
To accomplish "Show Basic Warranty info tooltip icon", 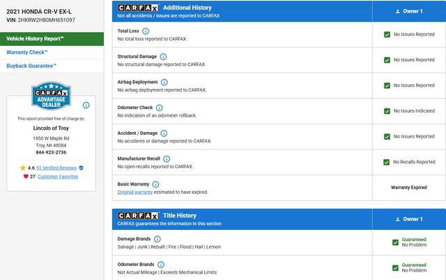I will click(x=155, y=184).
